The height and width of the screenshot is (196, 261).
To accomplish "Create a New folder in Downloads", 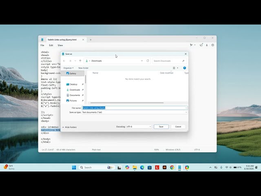I will [83, 68].
